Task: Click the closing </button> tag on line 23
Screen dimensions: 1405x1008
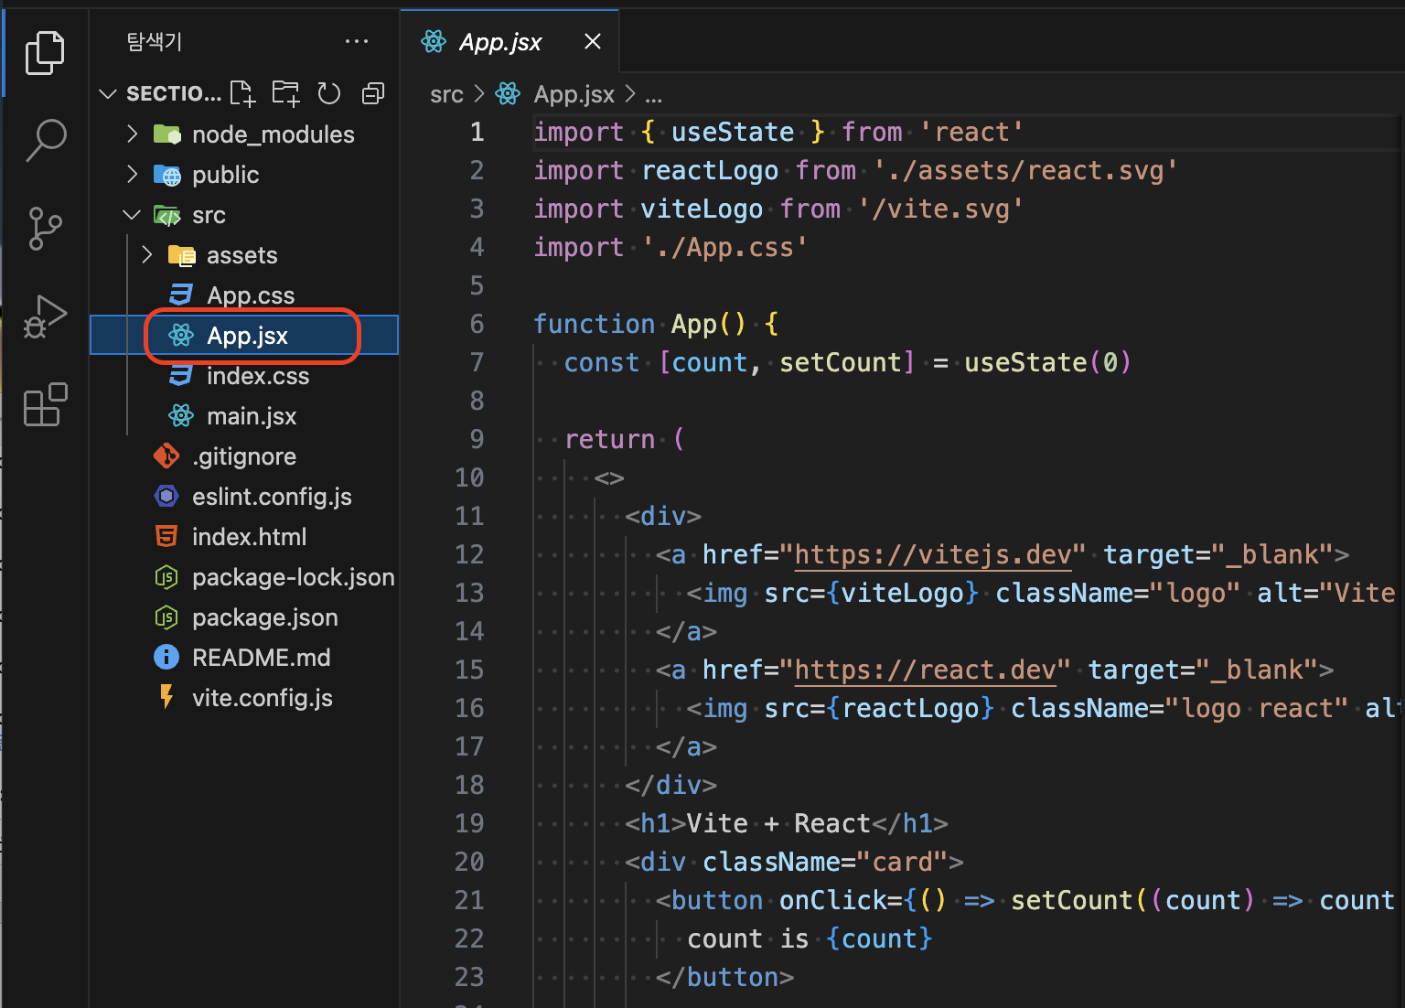Action: pos(724,977)
